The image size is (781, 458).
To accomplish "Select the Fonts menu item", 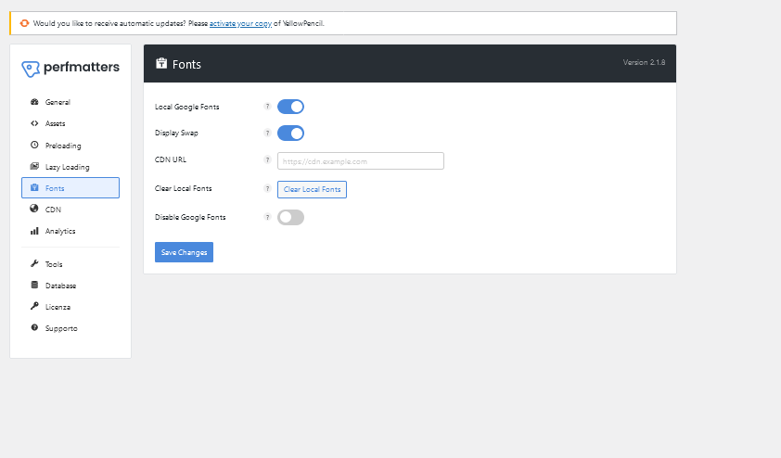I will click(x=70, y=187).
